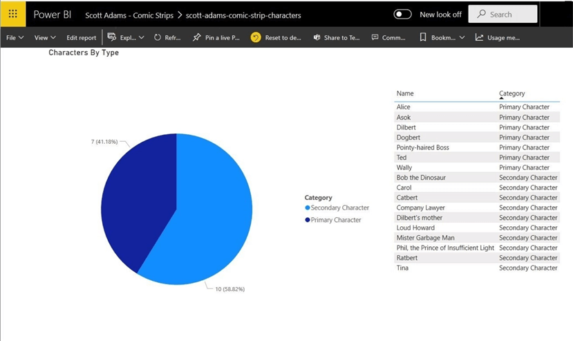The image size is (573, 341).
Task: Expand the File menu
Action: coord(15,37)
